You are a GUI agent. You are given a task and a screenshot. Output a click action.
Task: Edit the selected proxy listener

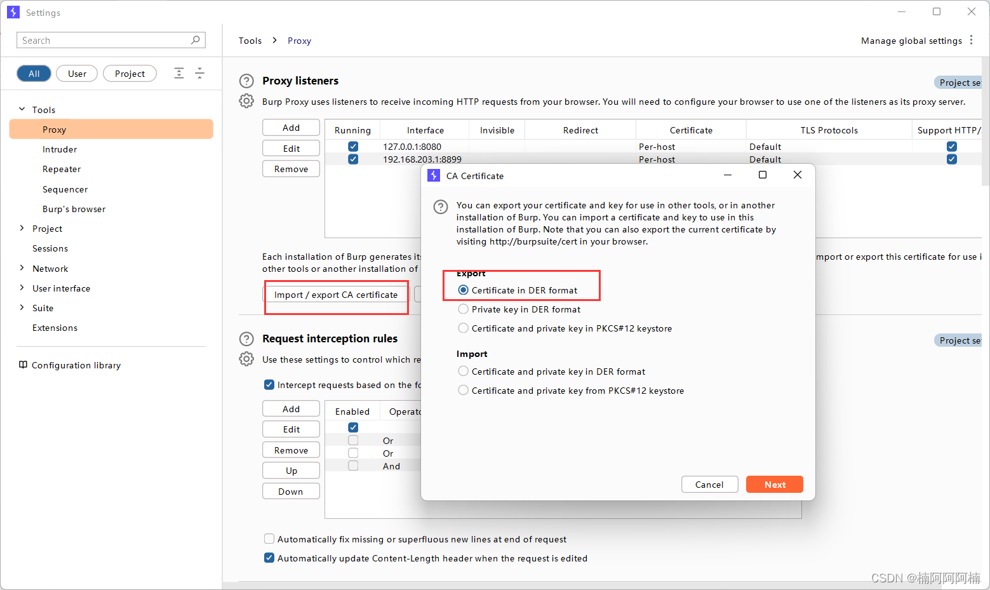point(291,148)
